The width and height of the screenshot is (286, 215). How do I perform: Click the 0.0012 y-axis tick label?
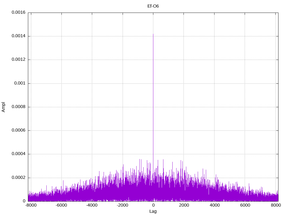tap(18, 60)
